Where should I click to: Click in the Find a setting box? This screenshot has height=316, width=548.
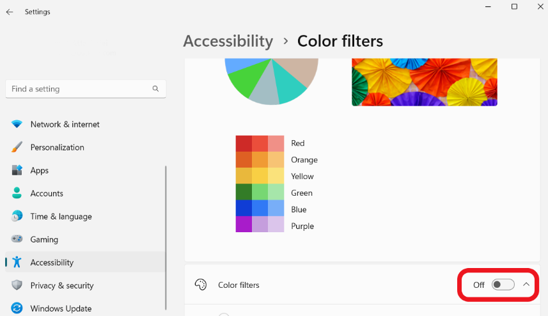click(x=80, y=89)
